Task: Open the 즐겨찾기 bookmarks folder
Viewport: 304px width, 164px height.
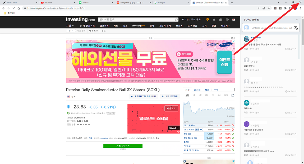Action: pyautogui.click(x=9, y=13)
